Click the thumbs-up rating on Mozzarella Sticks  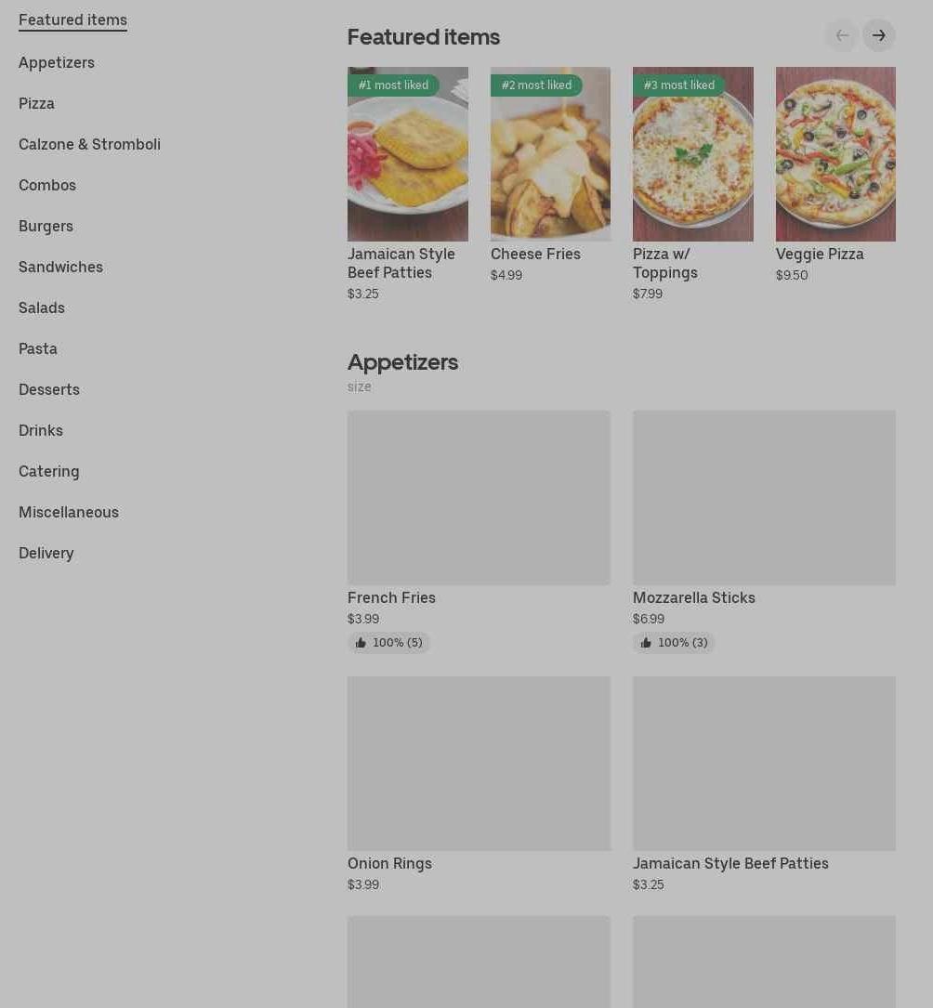674,642
